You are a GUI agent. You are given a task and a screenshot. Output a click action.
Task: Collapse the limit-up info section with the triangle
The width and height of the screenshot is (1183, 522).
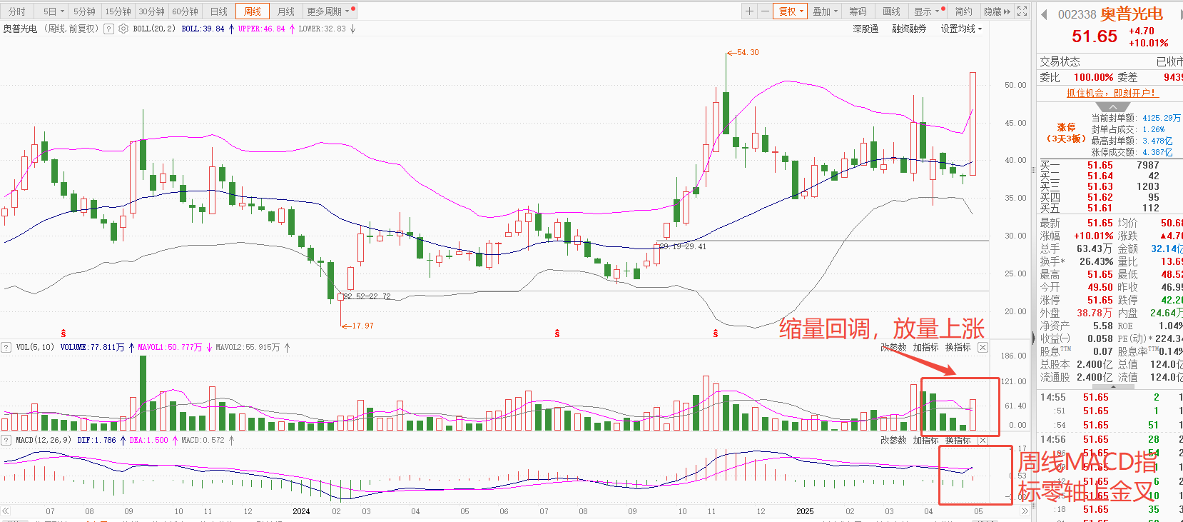[x=1112, y=106]
